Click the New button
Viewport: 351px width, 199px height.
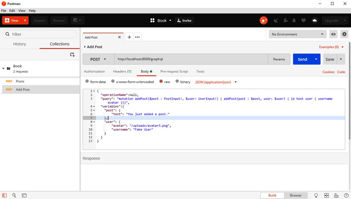tap(12, 20)
